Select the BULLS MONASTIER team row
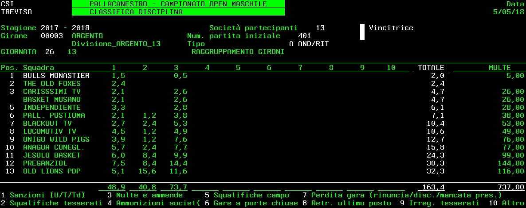The image size is (526, 208). click(56, 76)
